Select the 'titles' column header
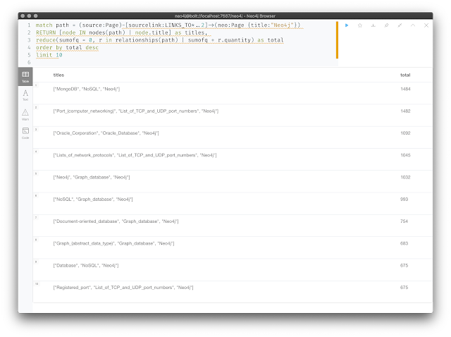 point(58,75)
